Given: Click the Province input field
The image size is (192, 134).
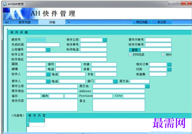Looking at the screenshot, I should 102,96.
